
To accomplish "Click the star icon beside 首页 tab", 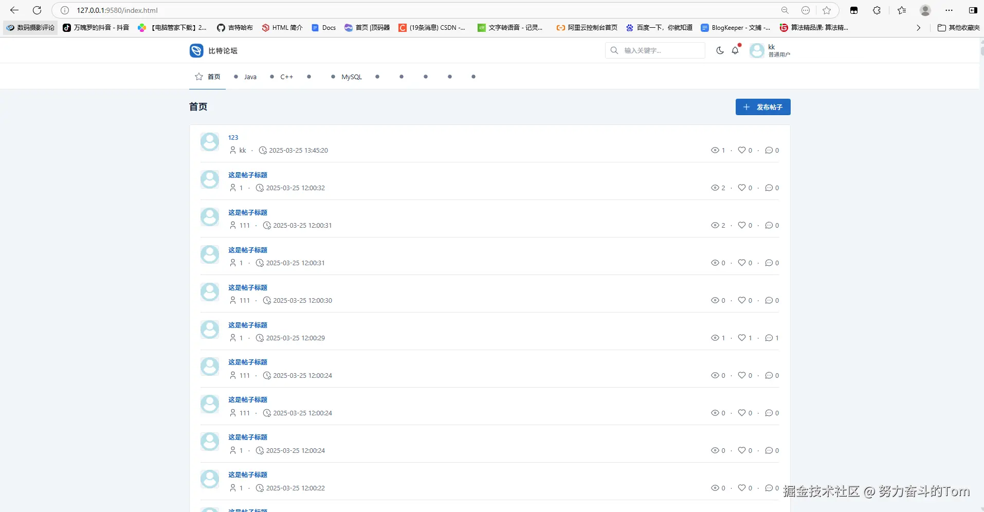I will pos(199,77).
